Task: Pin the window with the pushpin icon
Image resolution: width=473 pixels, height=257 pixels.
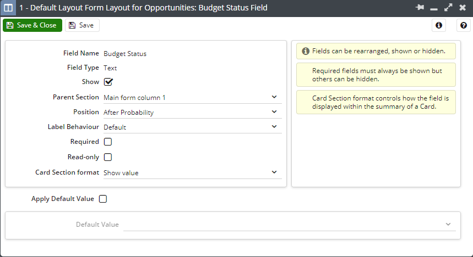Action: (420, 7)
